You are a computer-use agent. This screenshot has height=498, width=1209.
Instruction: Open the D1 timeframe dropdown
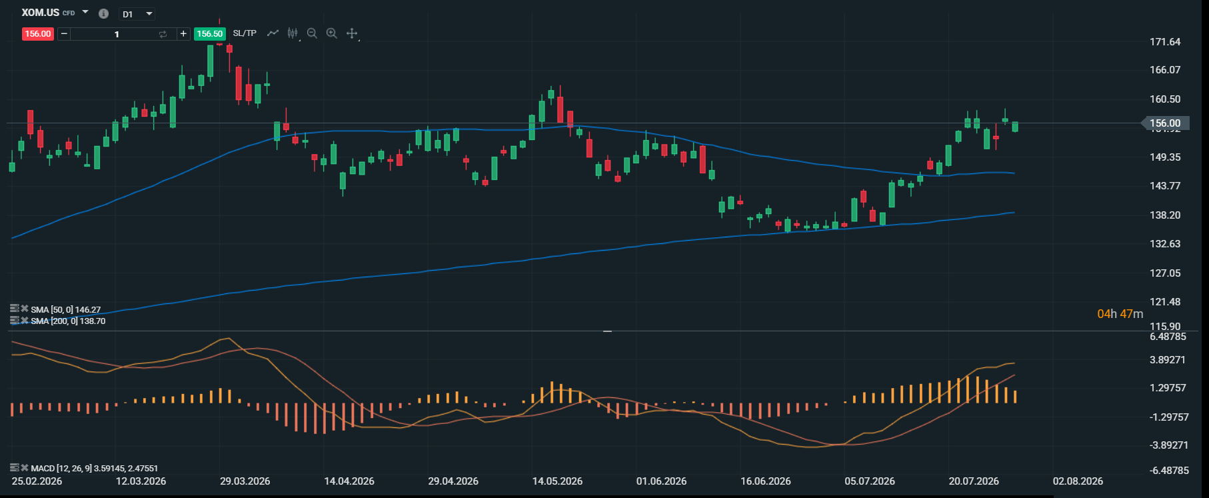[137, 14]
